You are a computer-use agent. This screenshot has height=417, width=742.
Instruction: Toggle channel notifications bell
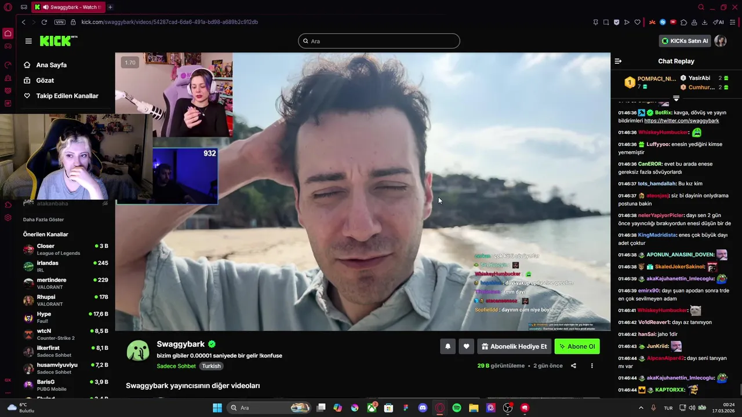click(x=448, y=346)
